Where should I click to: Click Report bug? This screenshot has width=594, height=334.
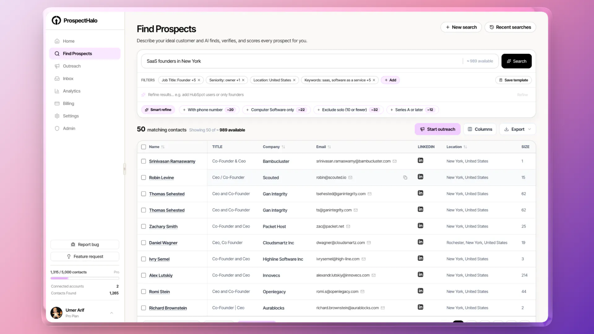(85, 245)
